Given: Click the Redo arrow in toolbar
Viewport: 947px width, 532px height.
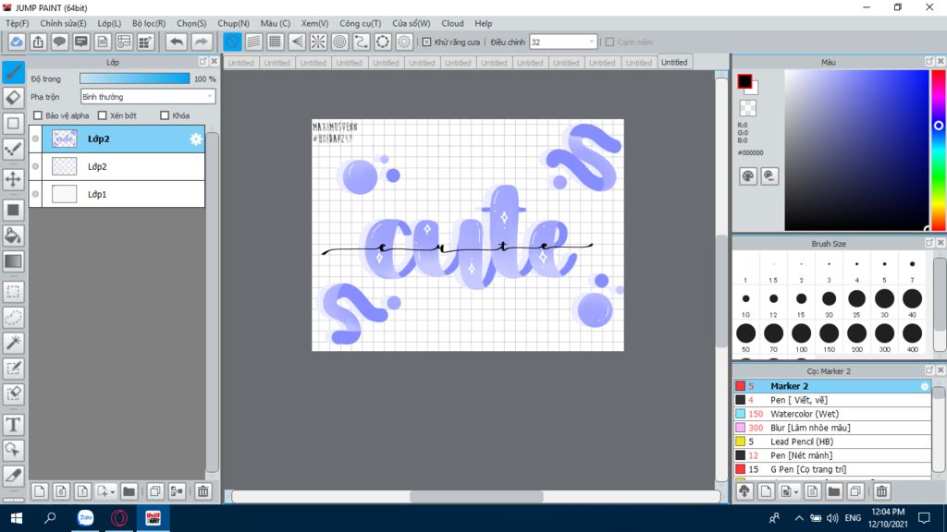Looking at the screenshot, I should (x=201, y=42).
